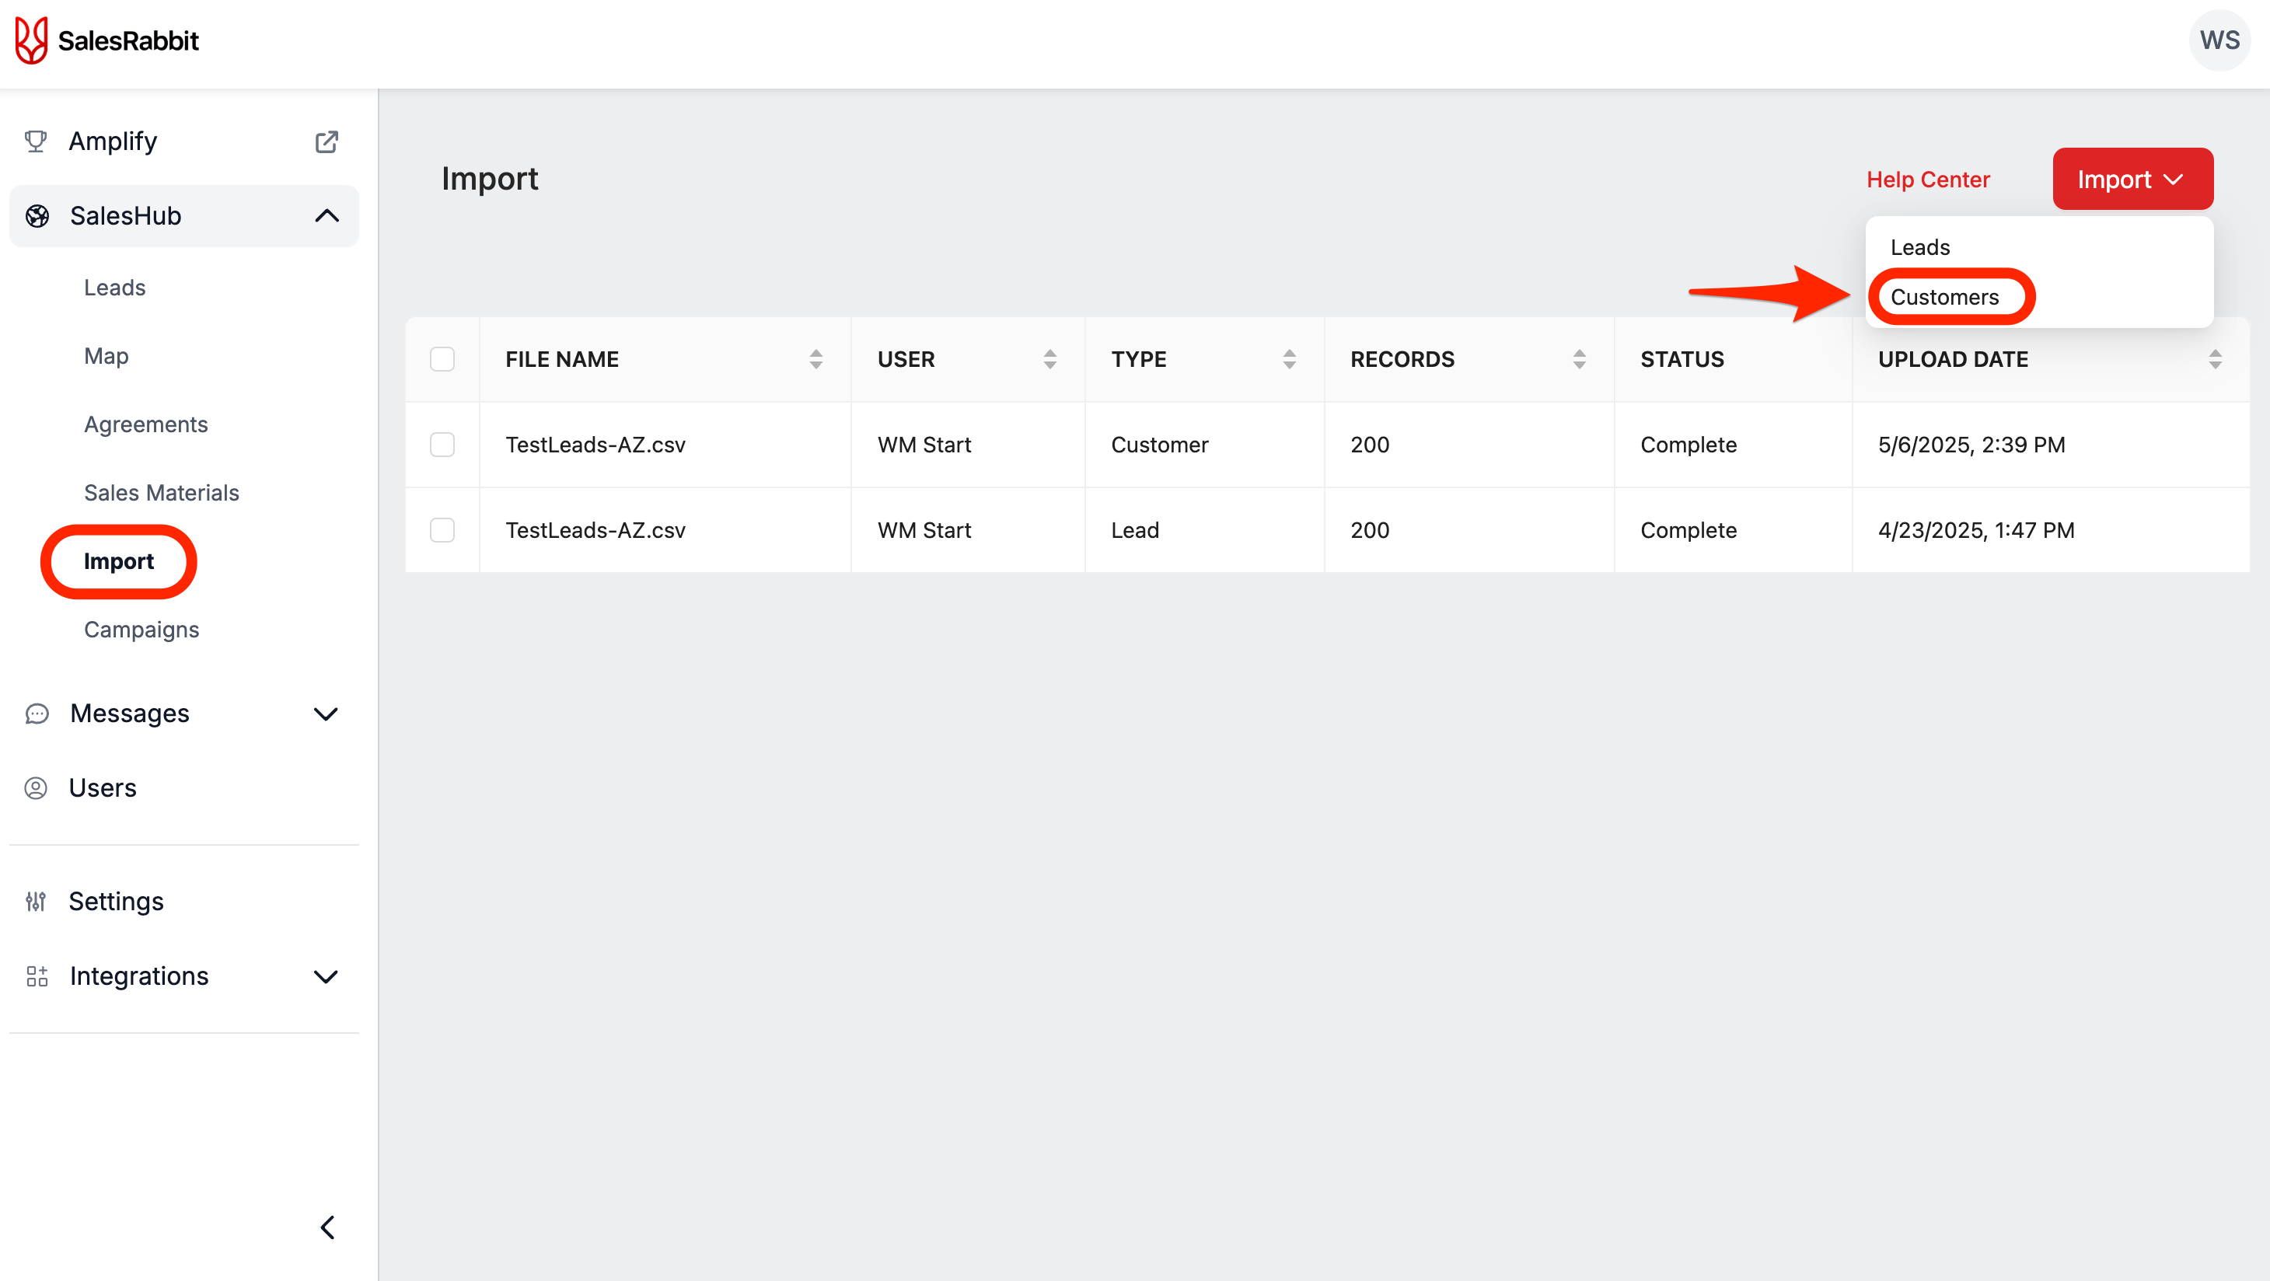Select checkbox for the Lead import row
2270x1281 pixels.
tap(442, 530)
